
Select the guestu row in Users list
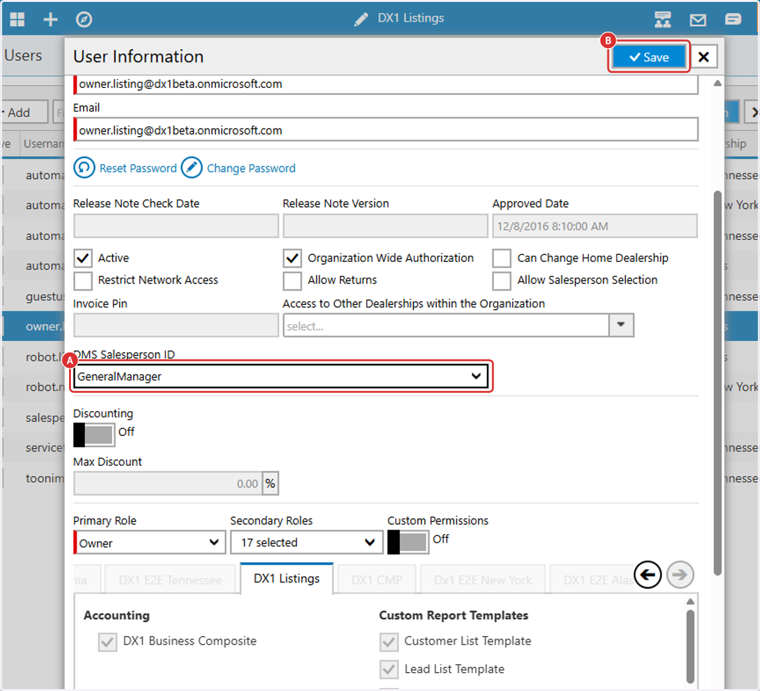point(33,296)
